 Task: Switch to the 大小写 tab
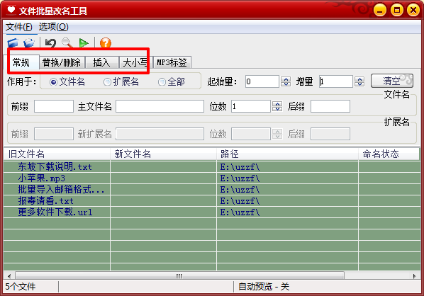click(x=135, y=62)
